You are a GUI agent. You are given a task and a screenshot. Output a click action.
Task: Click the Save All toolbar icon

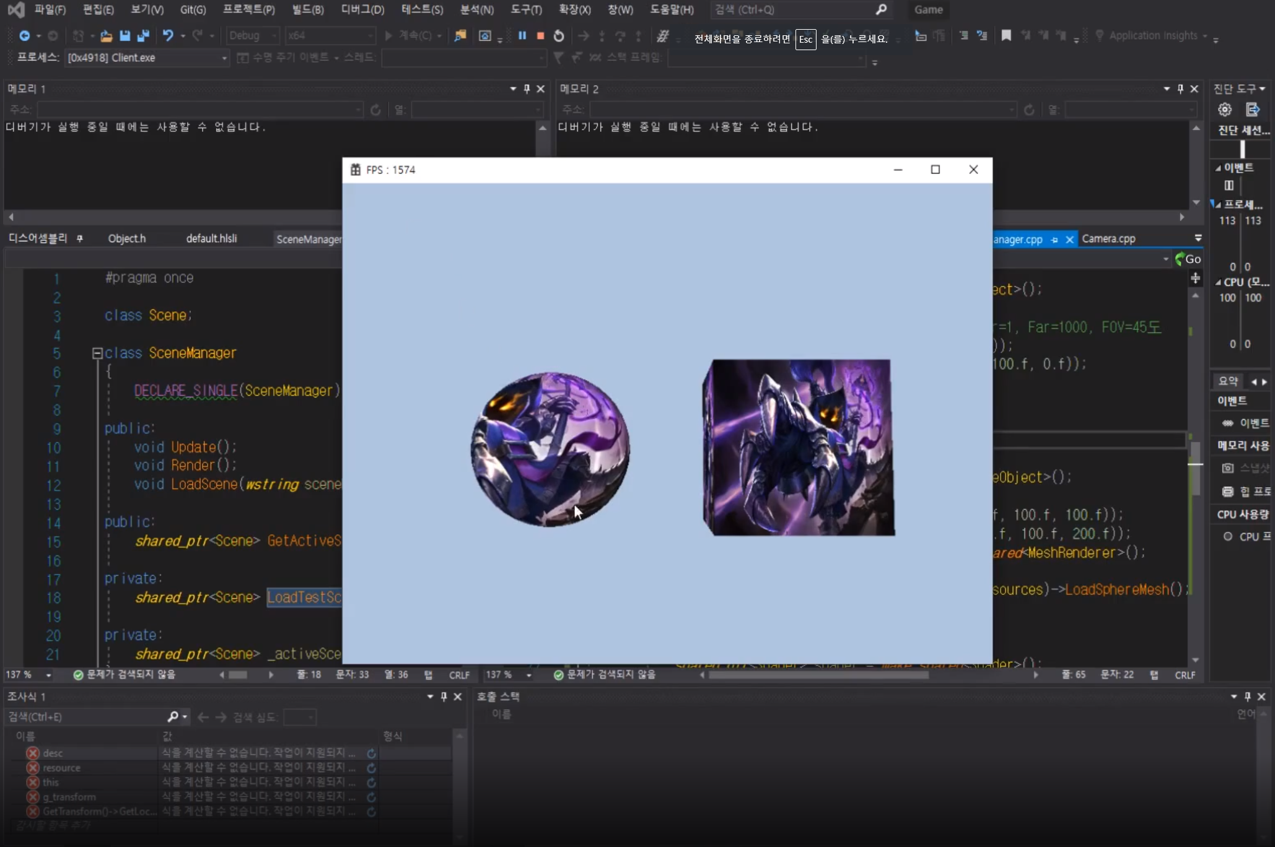point(142,35)
